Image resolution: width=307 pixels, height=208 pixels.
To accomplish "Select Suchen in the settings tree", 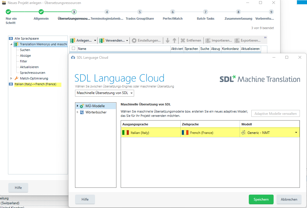I will pyautogui.click(x=25, y=50).
